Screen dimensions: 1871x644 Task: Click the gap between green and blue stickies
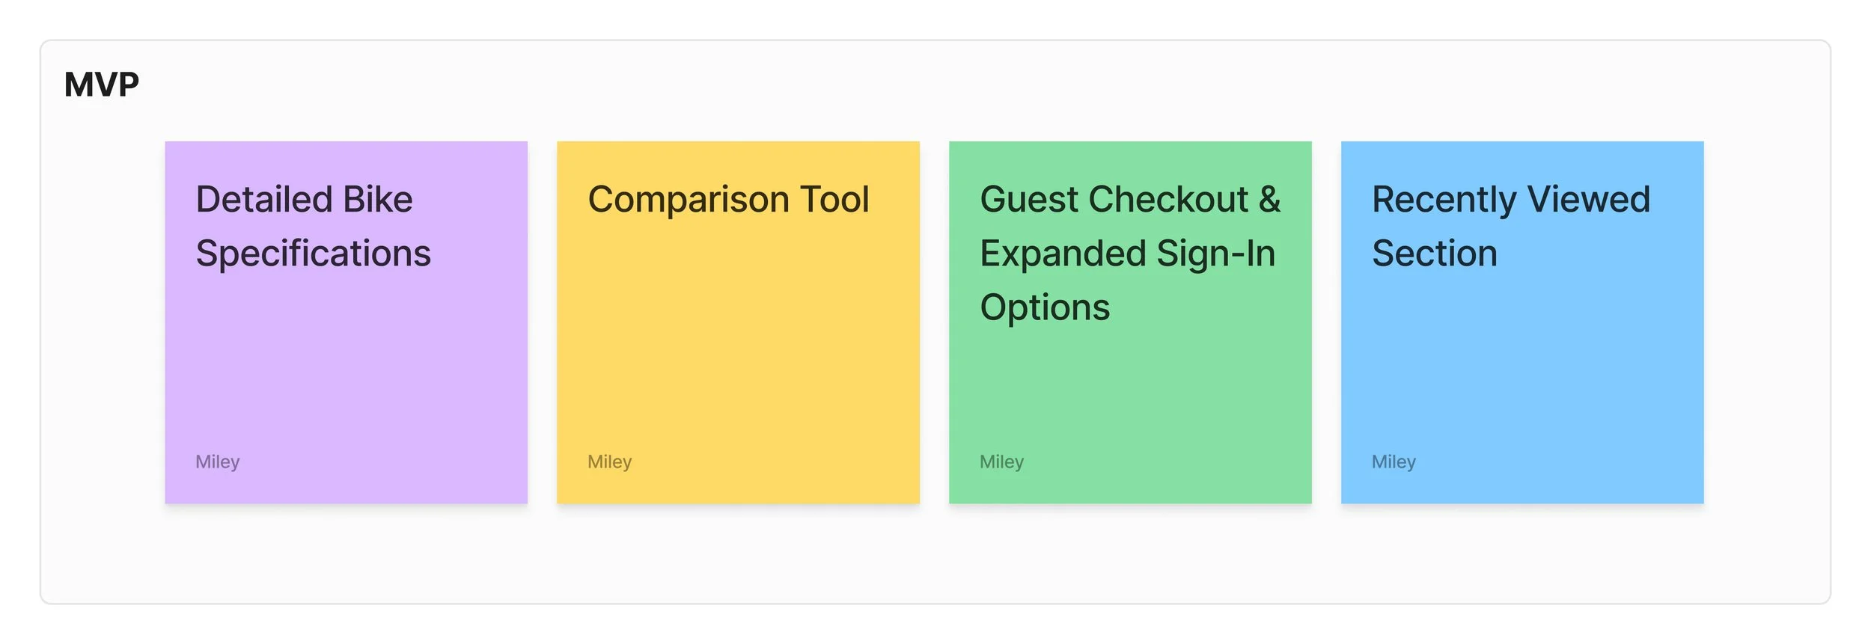[1326, 322]
